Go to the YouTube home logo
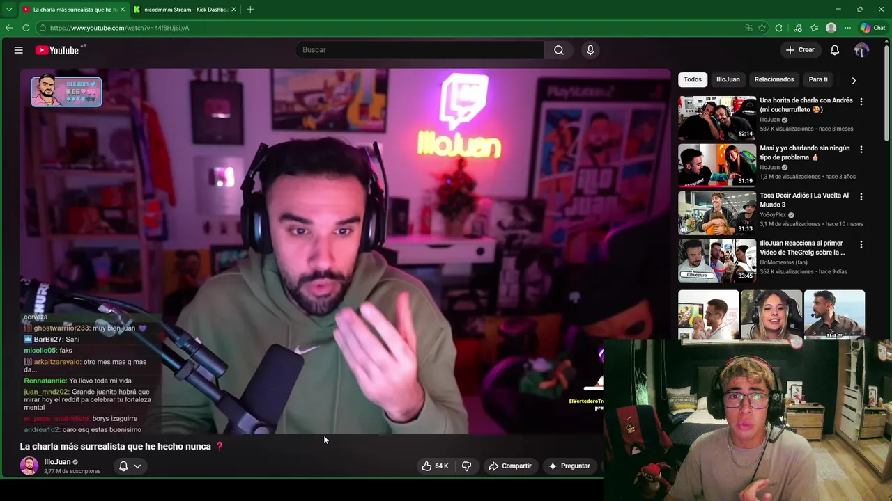 (57, 50)
